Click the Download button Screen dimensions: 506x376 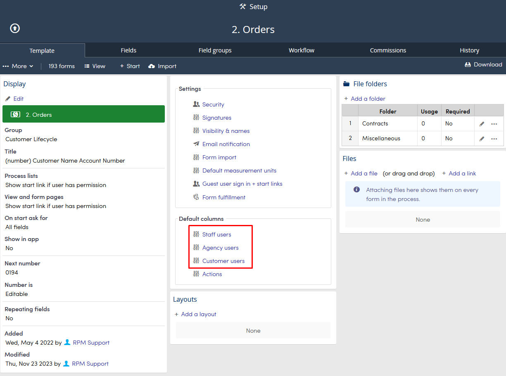pos(483,64)
